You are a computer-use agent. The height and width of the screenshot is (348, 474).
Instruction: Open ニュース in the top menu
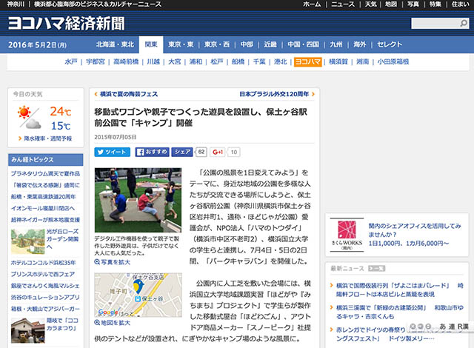[343, 4]
